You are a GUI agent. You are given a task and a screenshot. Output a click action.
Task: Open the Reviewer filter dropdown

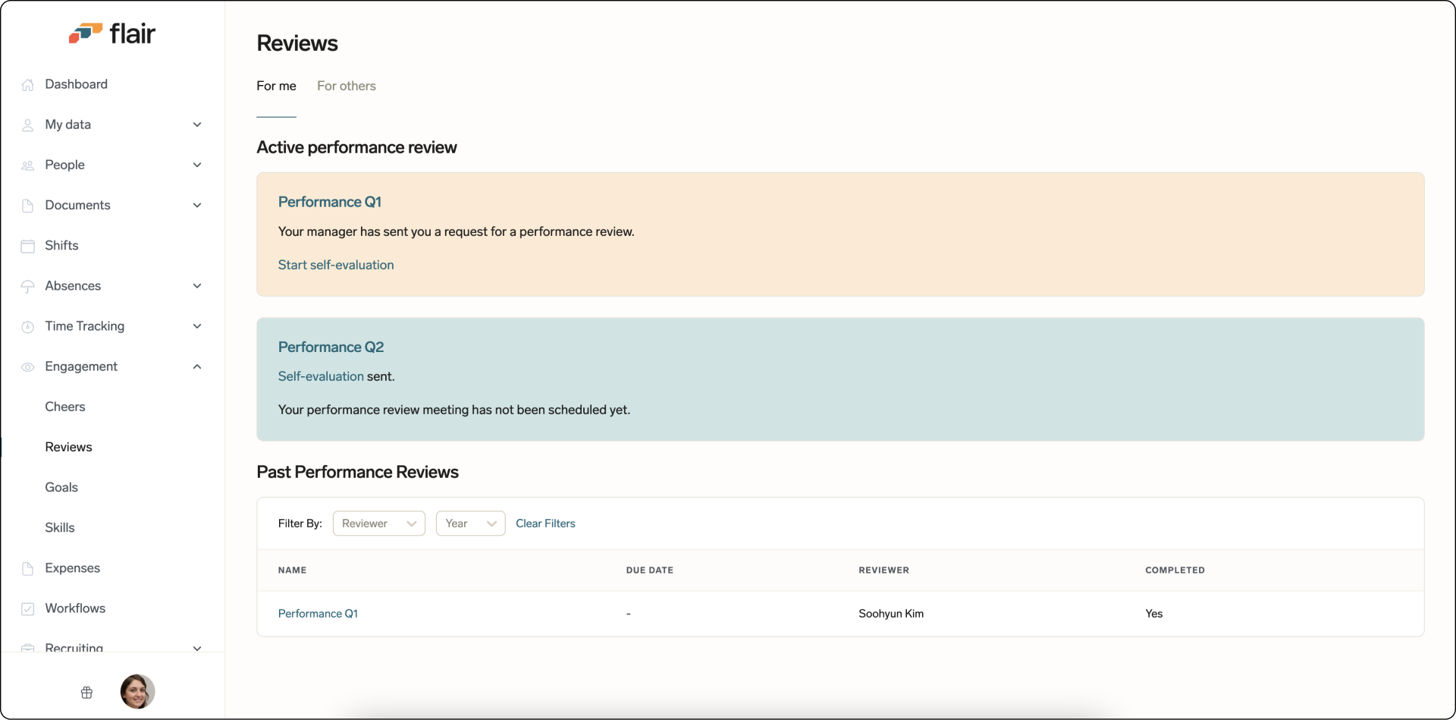[x=378, y=523]
